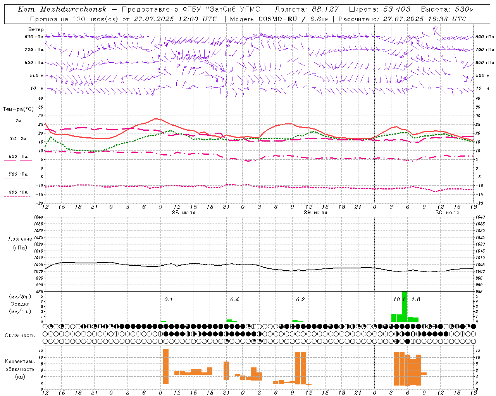Click the 10 м wind level label

[x=37, y=88]
